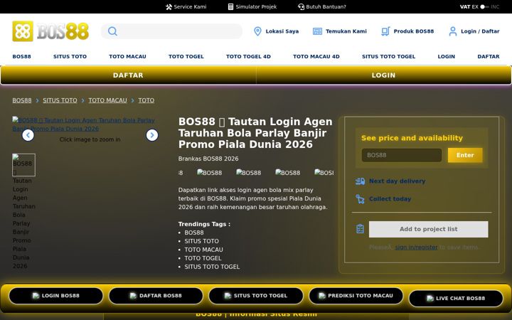Viewport: 512px width, 320px height.
Task: Click SITUS TOTO trending tag
Action: click(201, 241)
